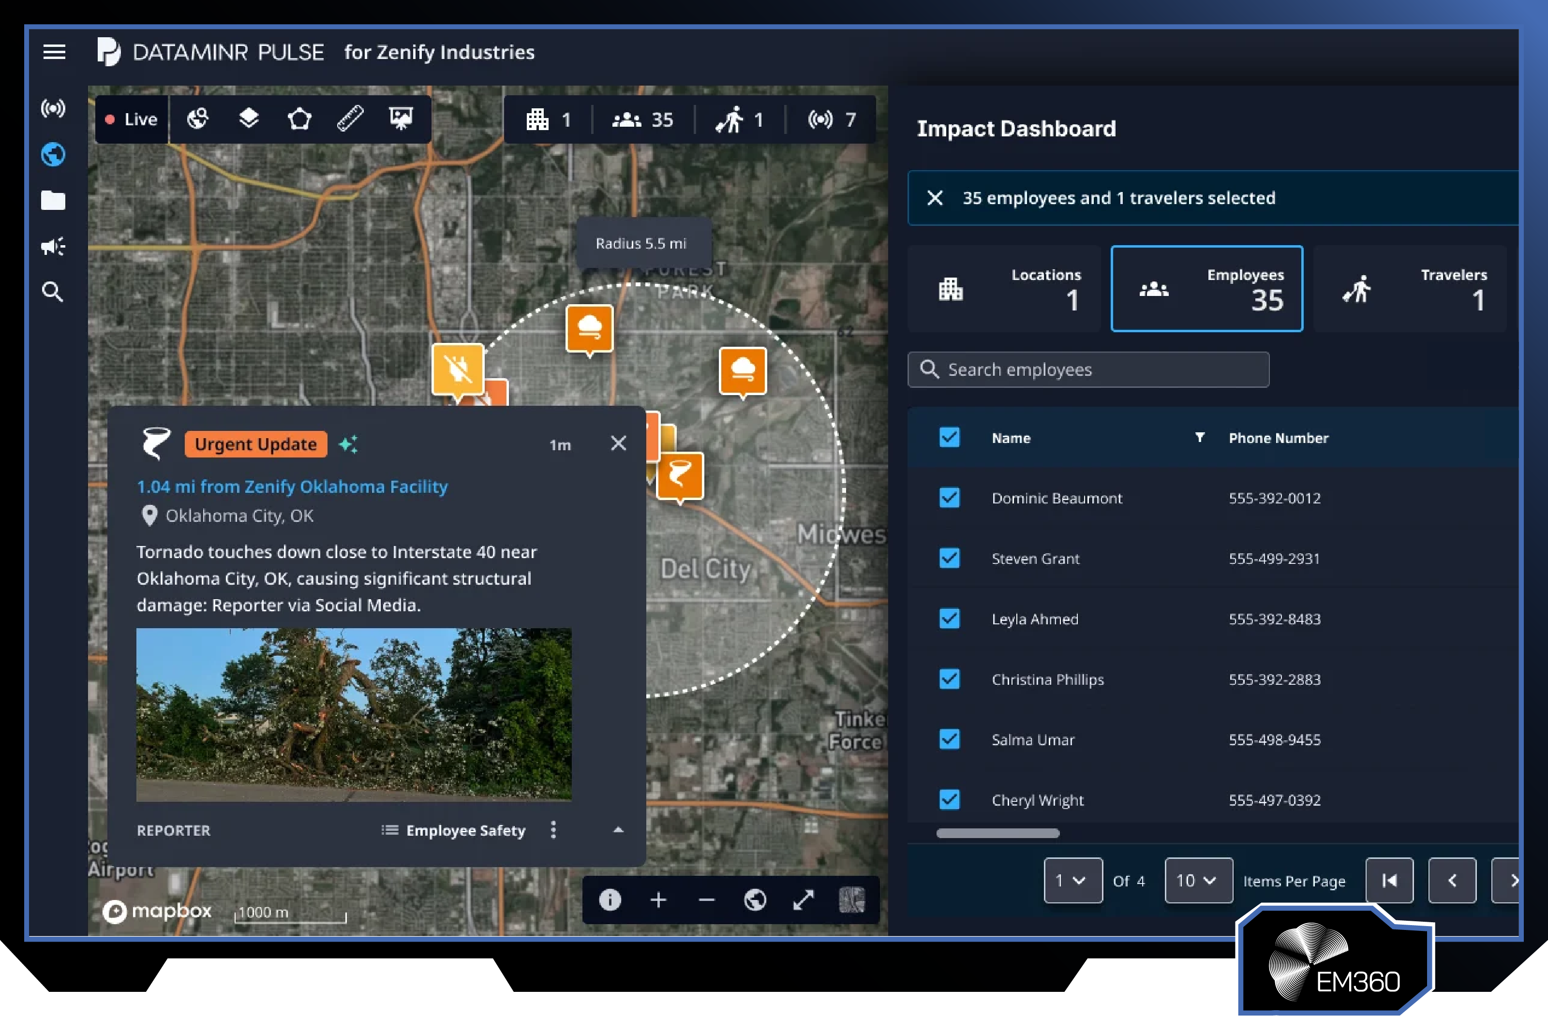
Task: Click the Urgent Update badge
Action: tap(256, 444)
